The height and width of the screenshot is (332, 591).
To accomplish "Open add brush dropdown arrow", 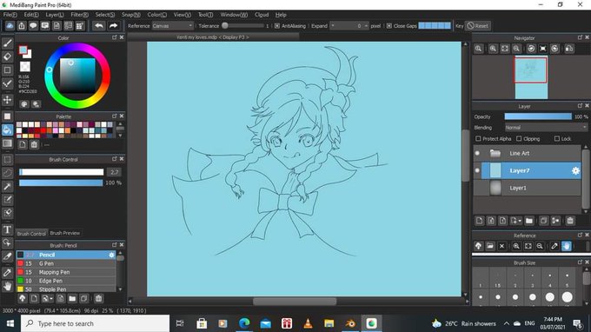I will (51, 298).
